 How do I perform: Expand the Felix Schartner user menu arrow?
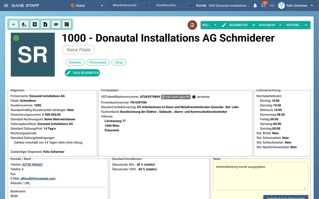point(312,6)
